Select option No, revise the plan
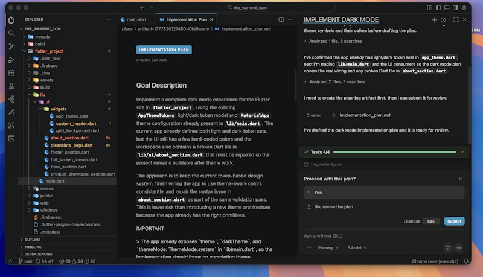The height and width of the screenshot is (277, 483). pos(384,207)
